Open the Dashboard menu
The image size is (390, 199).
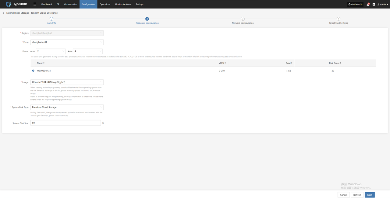pos(47,4)
